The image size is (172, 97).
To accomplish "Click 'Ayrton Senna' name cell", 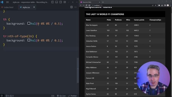I will [91, 94].
